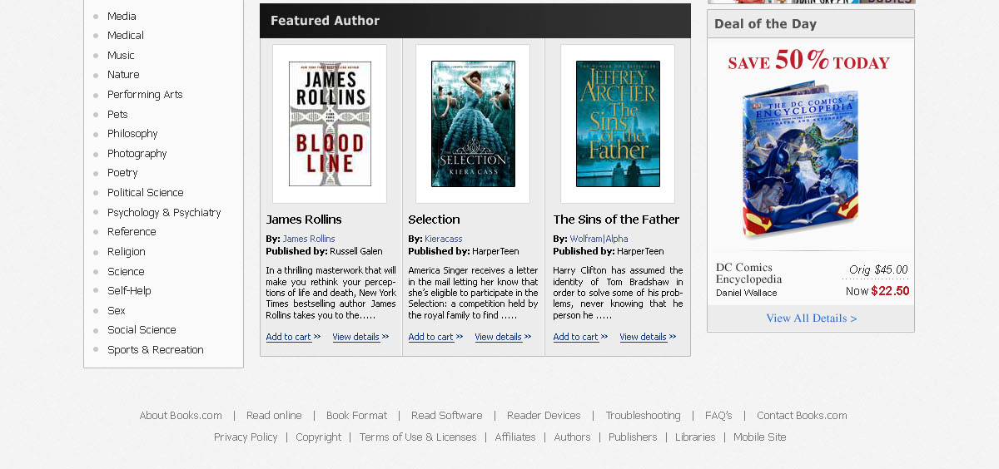
Task: Open Read Software footer link
Action: click(447, 416)
